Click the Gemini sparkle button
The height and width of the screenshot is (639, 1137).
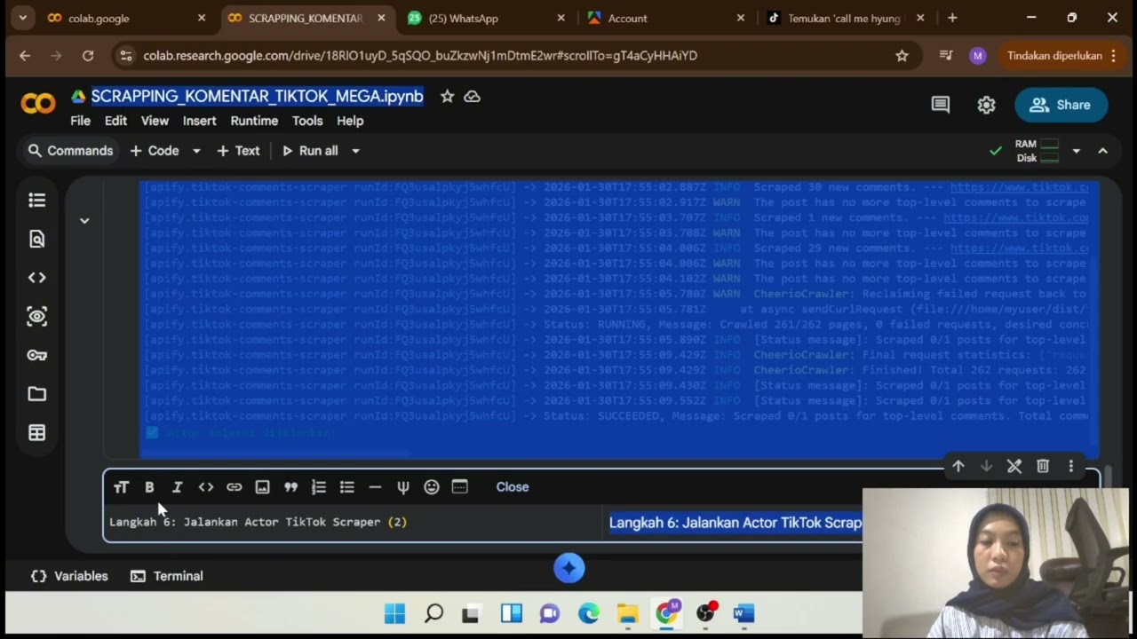(569, 568)
